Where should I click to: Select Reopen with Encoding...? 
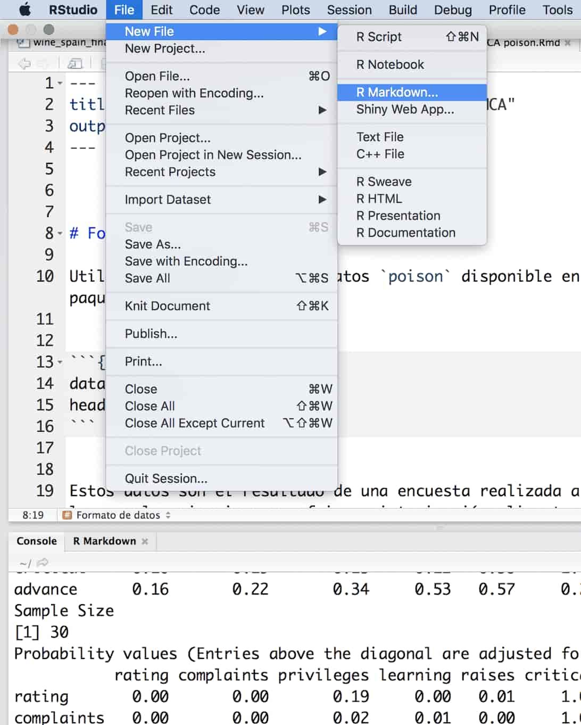pos(222,93)
